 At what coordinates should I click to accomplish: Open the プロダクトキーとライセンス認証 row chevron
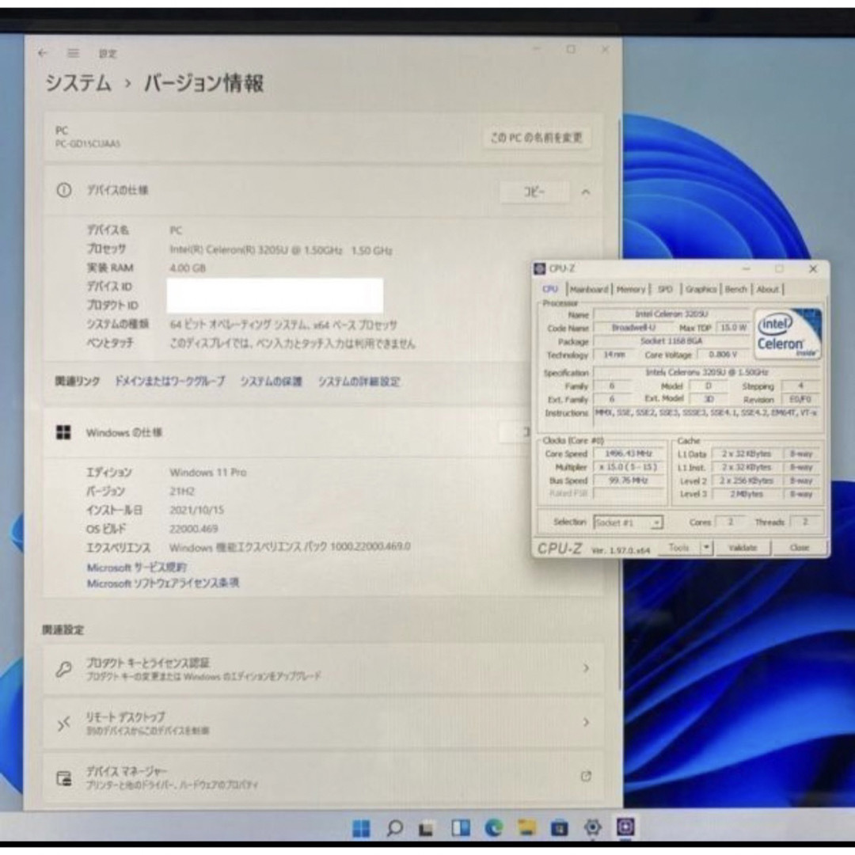[586, 668]
